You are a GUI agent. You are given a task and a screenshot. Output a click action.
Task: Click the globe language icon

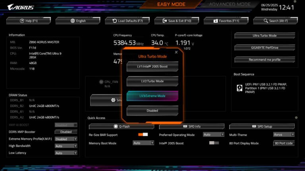click(x=73, y=21)
